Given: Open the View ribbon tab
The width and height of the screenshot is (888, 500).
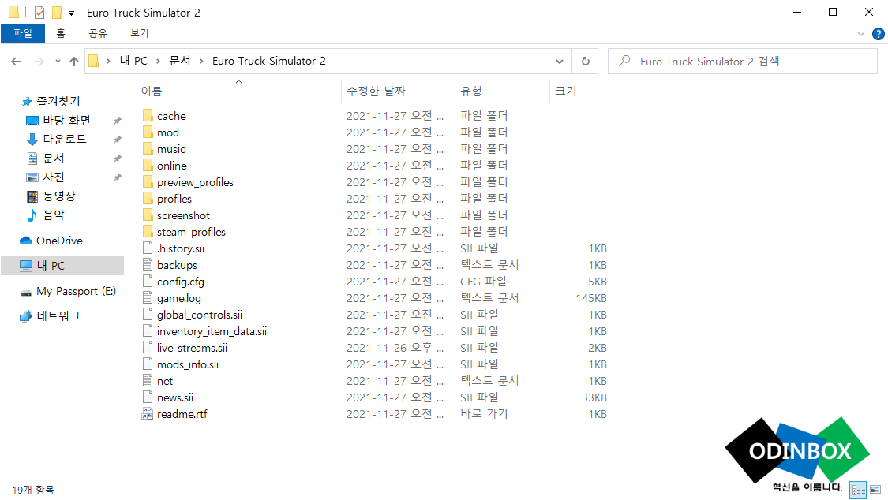Looking at the screenshot, I should pyautogui.click(x=139, y=33).
